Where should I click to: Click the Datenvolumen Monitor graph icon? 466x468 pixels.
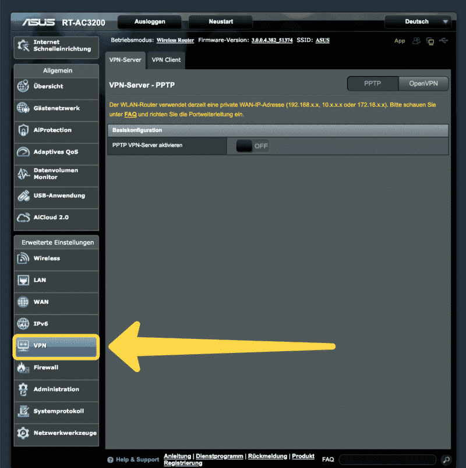coord(23,174)
